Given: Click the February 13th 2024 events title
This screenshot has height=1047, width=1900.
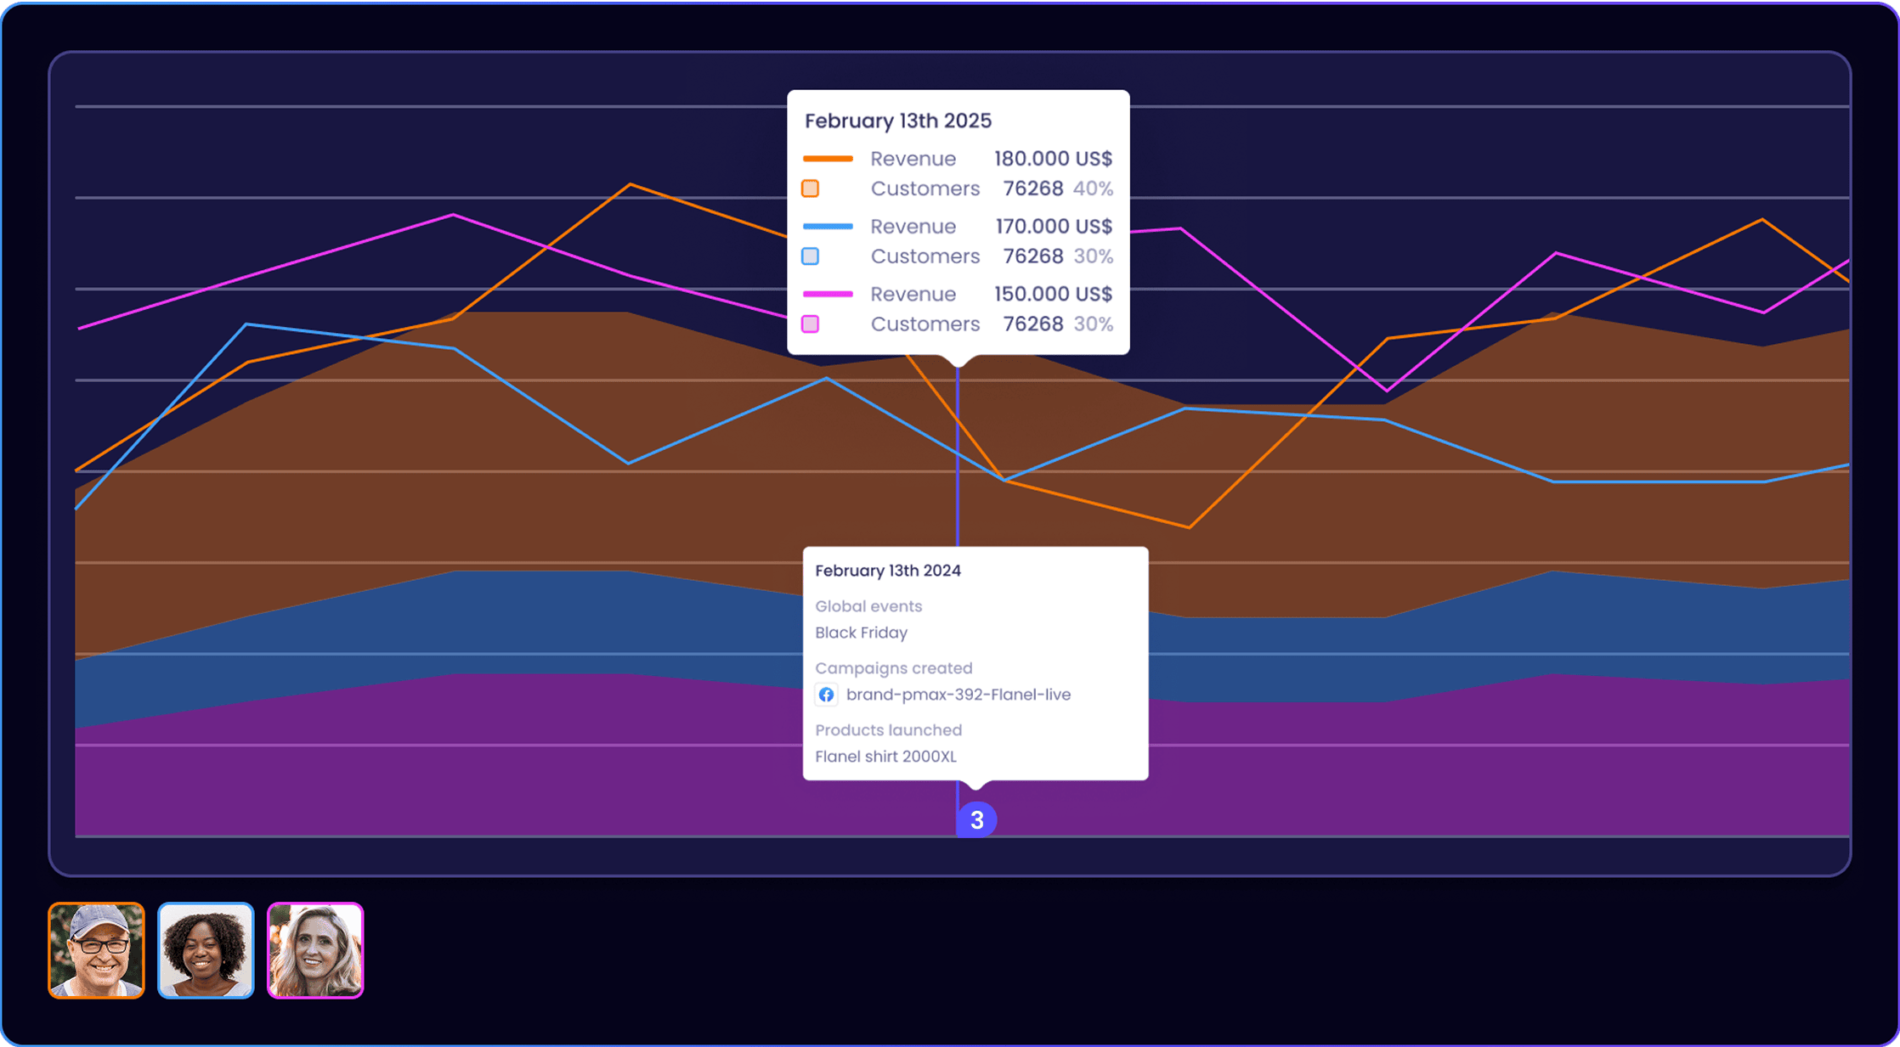Looking at the screenshot, I should pos(887,571).
